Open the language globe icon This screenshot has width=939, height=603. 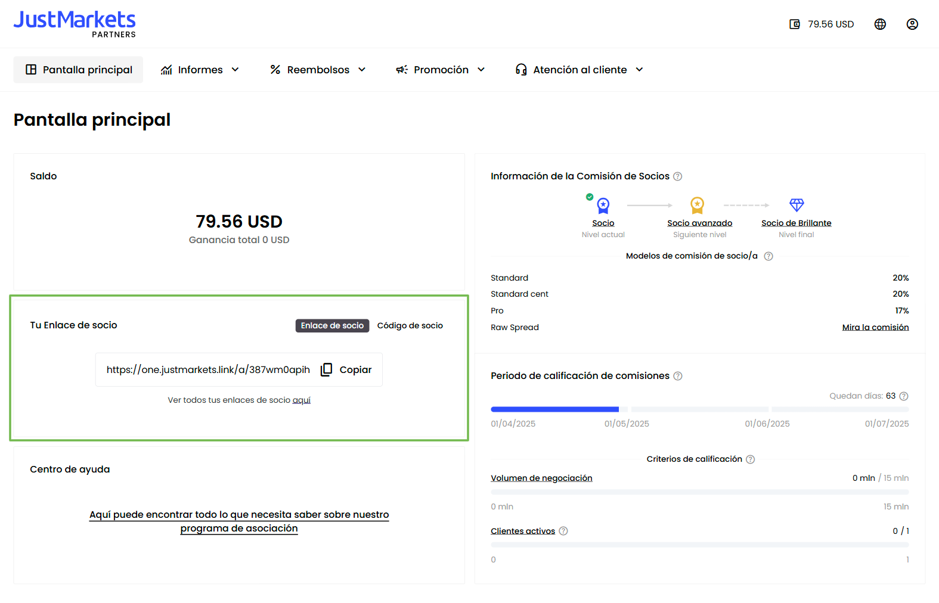point(880,24)
